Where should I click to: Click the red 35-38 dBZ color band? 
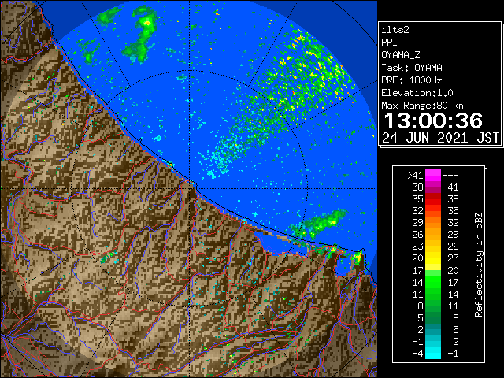click(433, 199)
